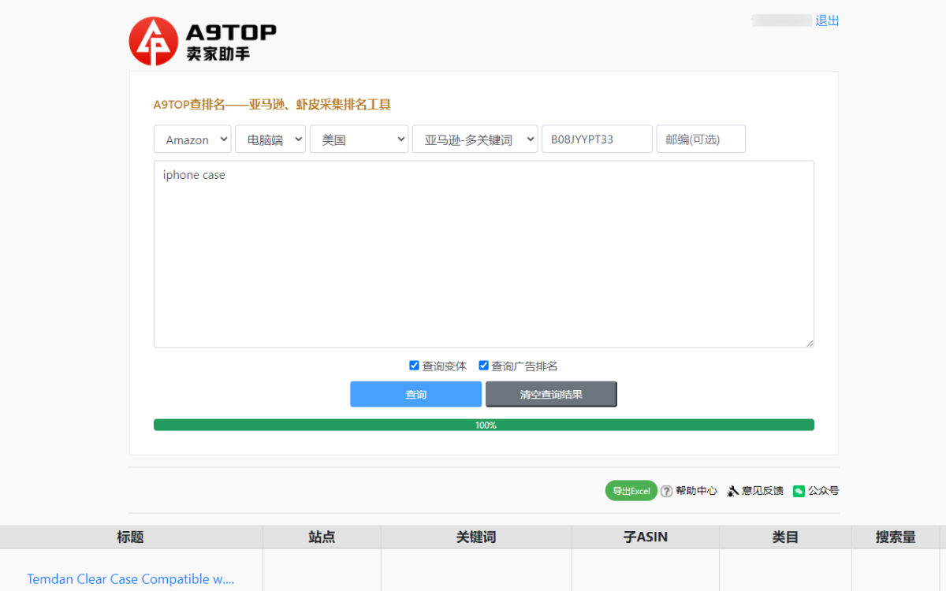This screenshot has width=946, height=591.
Task: Toggle the 查询变体 checkbox
Action: point(414,366)
